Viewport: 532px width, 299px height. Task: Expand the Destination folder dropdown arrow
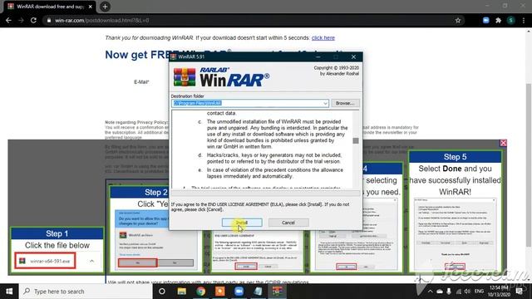[x=325, y=103]
